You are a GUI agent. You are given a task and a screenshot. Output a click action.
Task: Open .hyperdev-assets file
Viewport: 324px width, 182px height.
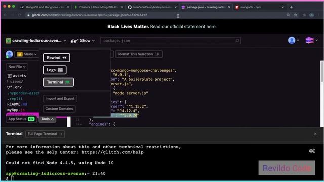(x=23, y=93)
